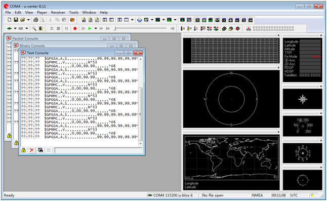Open the Help menu
The width and height of the screenshot is (327, 201).
[x=104, y=13]
